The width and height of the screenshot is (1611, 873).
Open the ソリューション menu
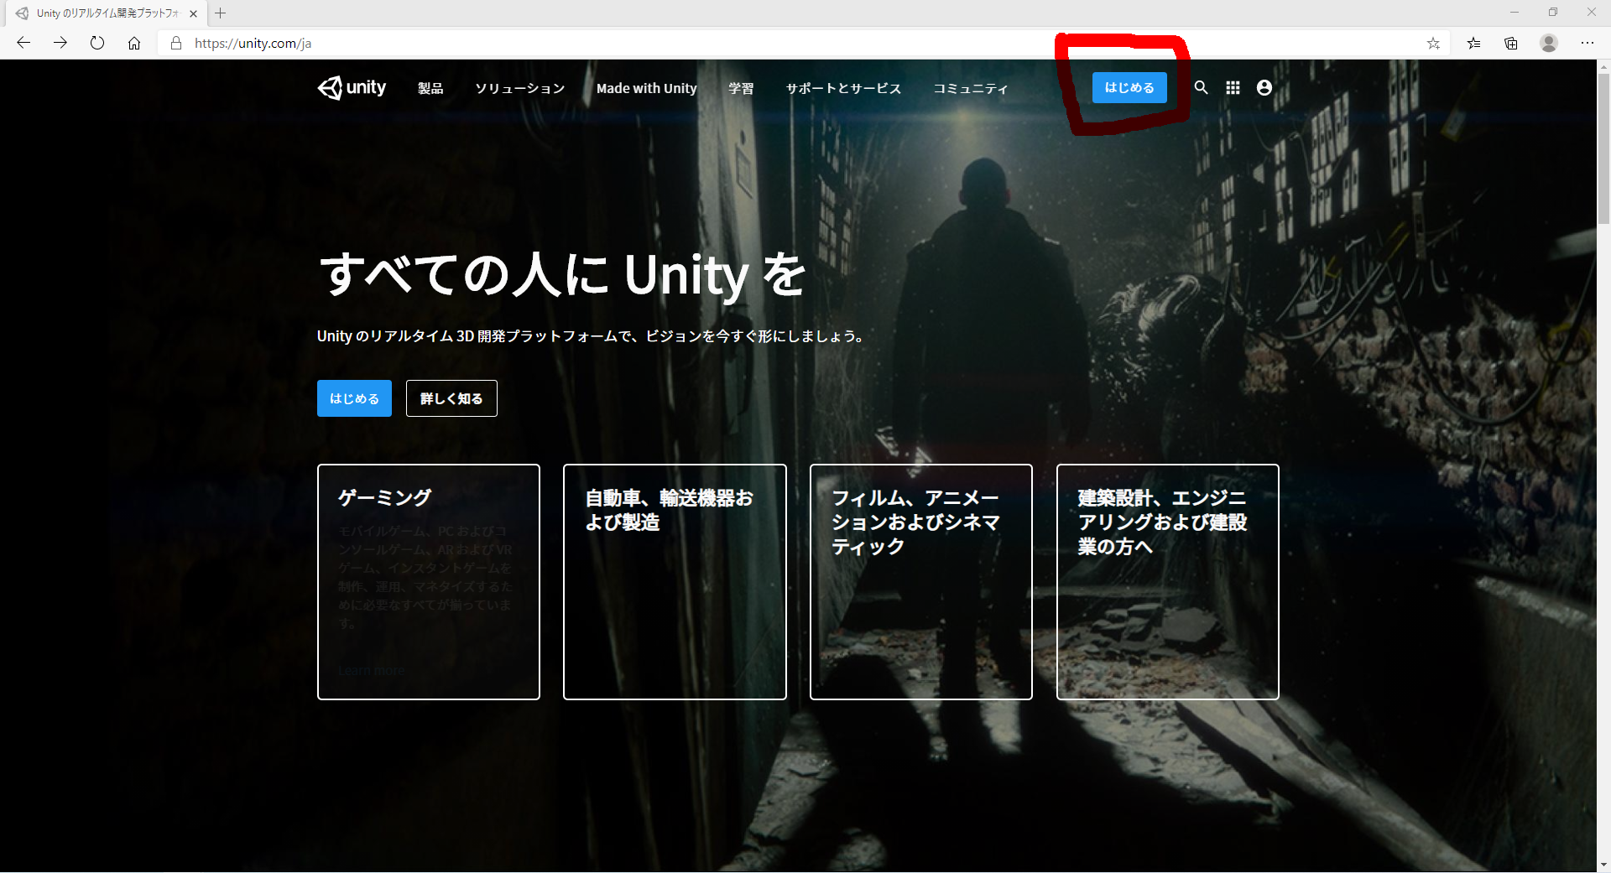click(x=519, y=88)
